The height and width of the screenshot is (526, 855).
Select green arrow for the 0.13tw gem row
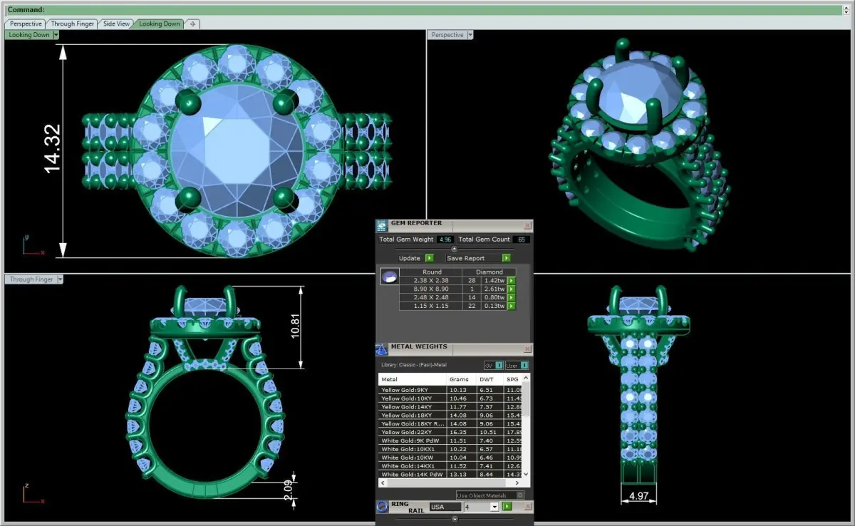pos(511,306)
